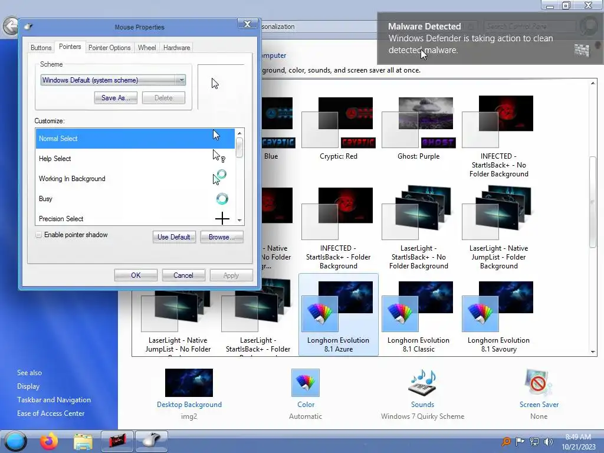Switch to the Wheel tab

pyautogui.click(x=147, y=48)
